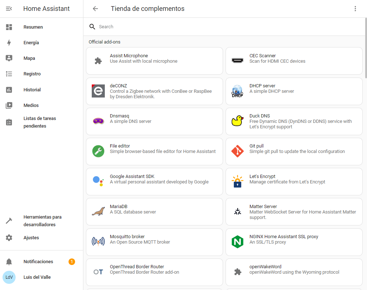The image size is (367, 290).
Task: Select the DHCP server title
Action: pos(262,86)
